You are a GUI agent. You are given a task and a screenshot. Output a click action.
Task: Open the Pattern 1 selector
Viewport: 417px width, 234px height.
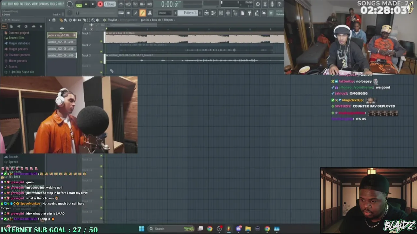[187, 13]
